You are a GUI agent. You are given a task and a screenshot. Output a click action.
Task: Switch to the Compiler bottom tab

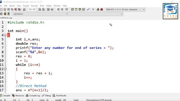click(x=5, y=95)
